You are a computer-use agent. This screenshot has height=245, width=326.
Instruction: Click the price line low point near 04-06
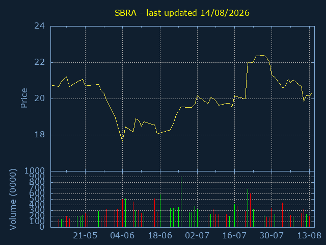[122, 141]
